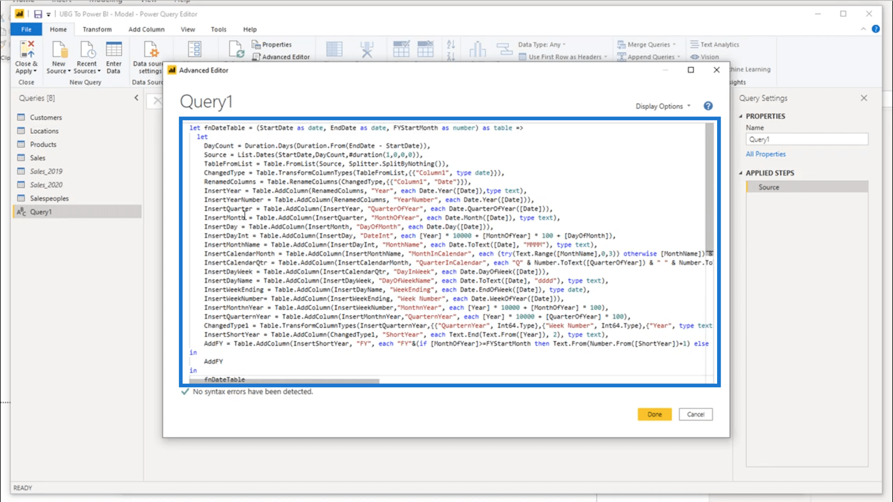Open help icon in Advanced Editor

point(708,106)
